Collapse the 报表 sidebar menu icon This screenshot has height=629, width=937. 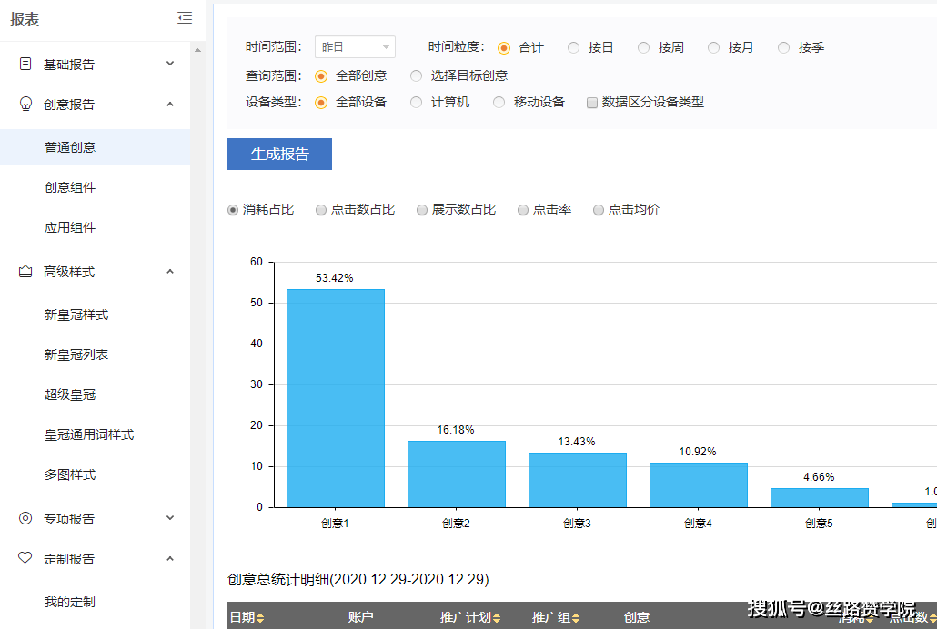coord(185,18)
